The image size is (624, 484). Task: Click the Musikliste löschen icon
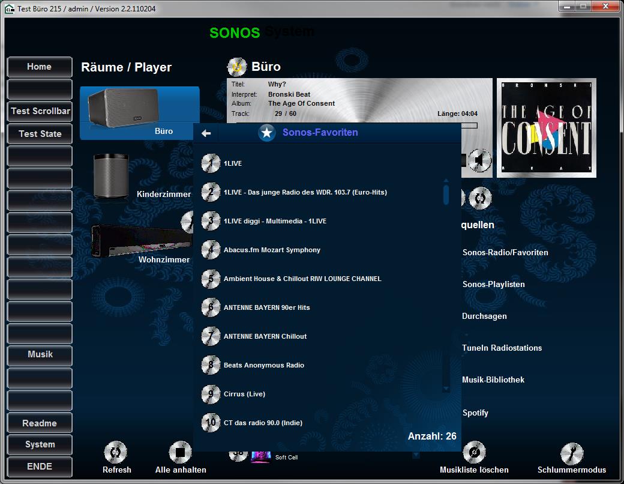point(474,452)
